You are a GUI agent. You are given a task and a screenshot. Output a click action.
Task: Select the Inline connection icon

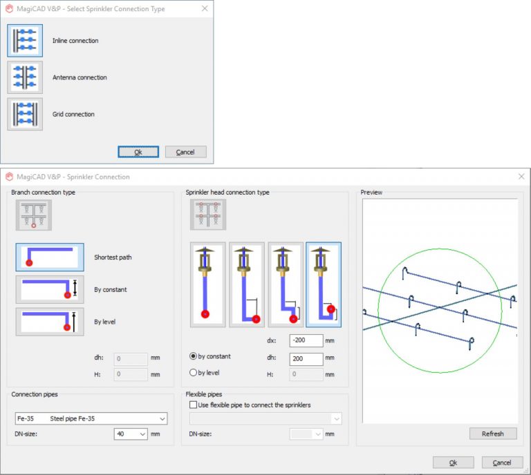click(x=25, y=41)
